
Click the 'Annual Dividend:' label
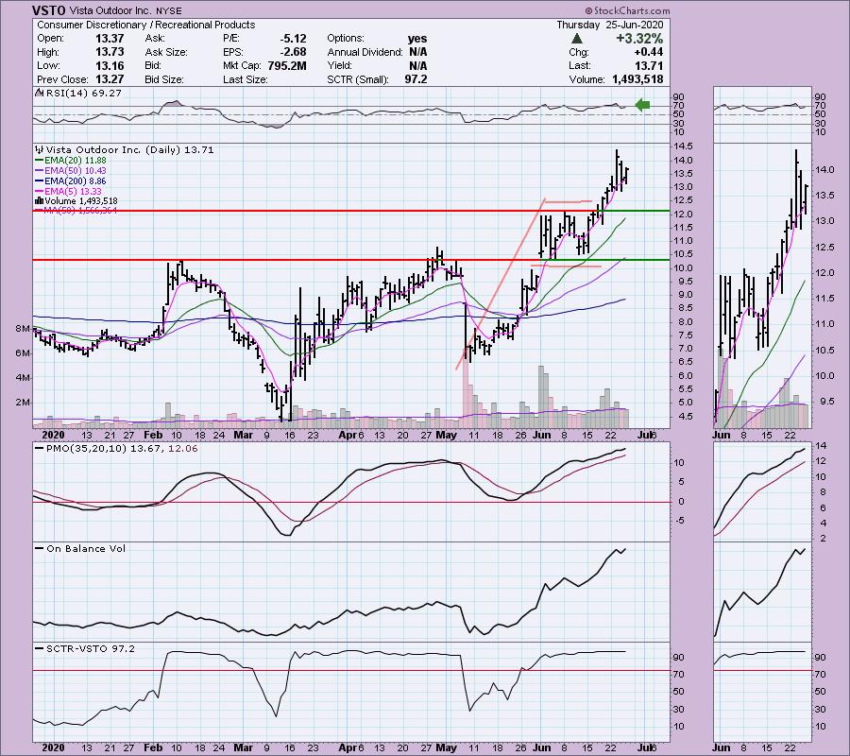(365, 52)
